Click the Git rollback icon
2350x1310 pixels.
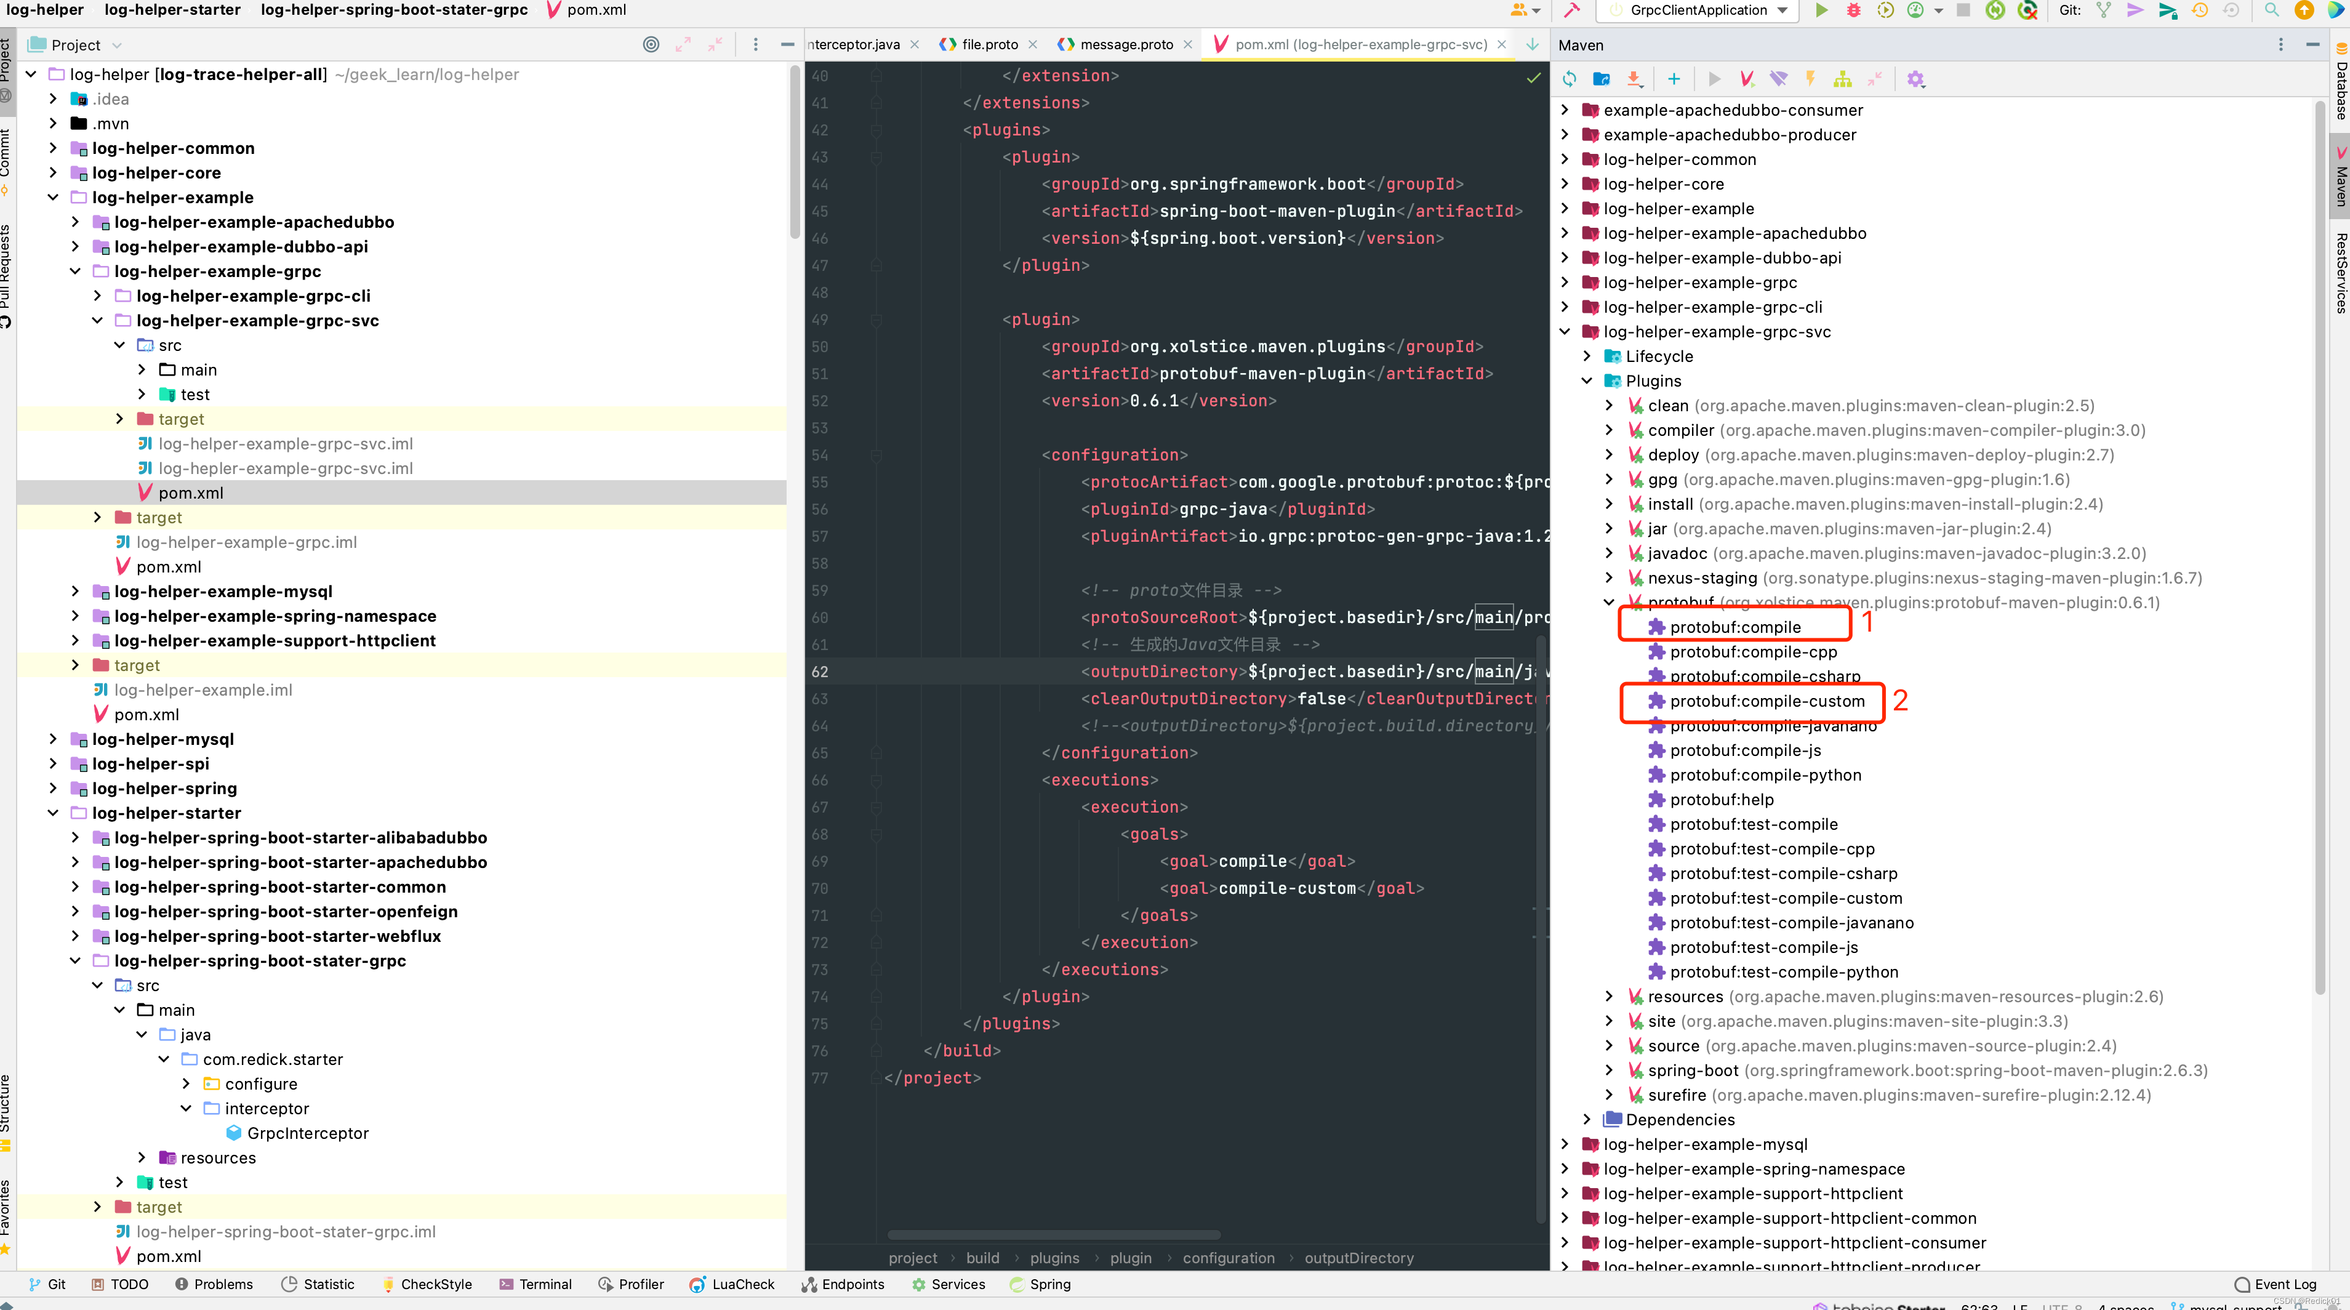[2231, 10]
